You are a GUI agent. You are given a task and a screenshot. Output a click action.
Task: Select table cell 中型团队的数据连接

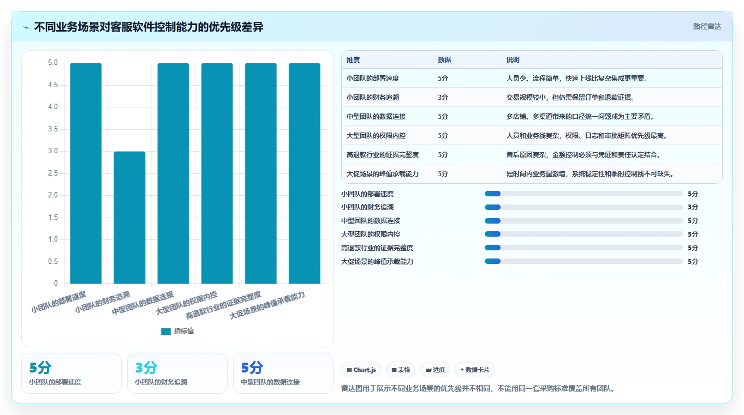376,117
